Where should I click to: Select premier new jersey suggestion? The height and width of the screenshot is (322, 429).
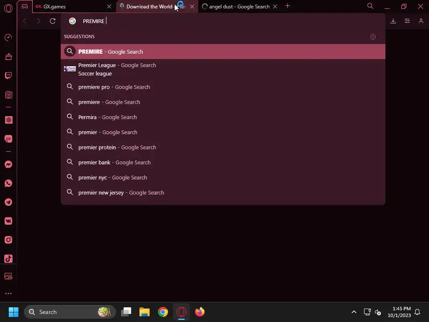[x=223, y=192]
